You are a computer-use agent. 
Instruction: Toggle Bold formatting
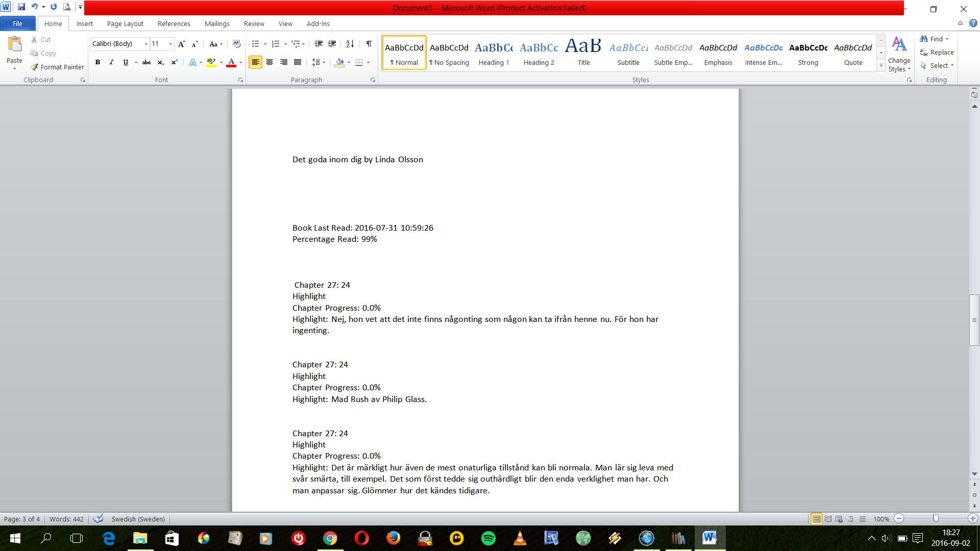[97, 62]
